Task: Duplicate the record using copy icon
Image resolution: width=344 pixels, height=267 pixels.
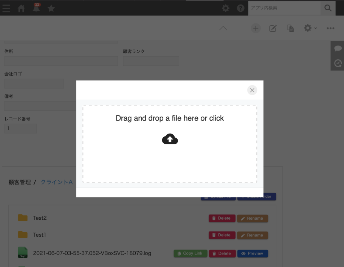Action: pyautogui.click(x=290, y=28)
